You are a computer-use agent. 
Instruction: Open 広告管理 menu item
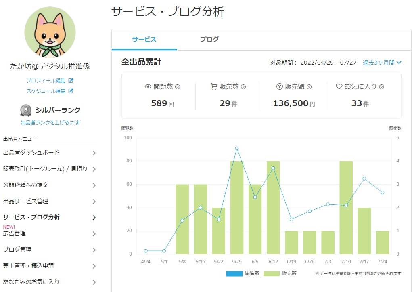14,233
